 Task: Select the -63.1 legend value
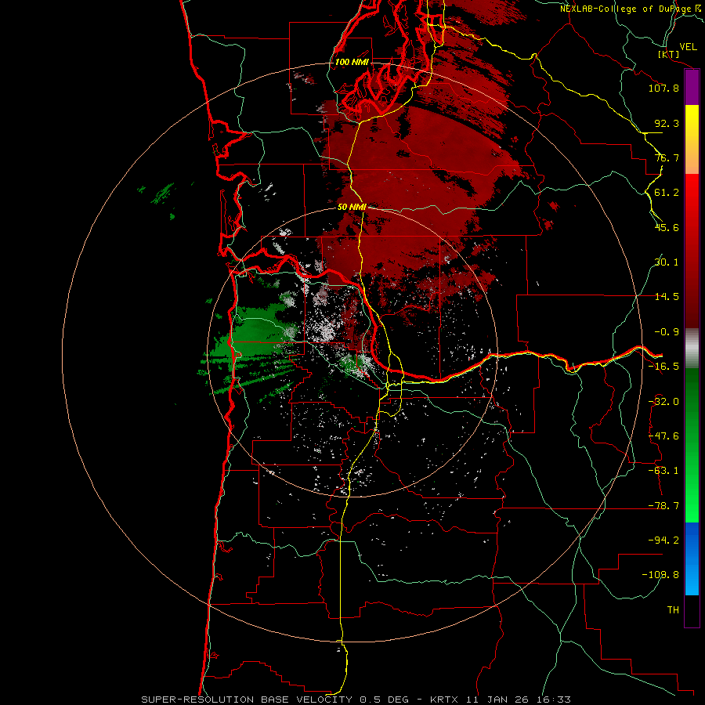[x=663, y=471]
